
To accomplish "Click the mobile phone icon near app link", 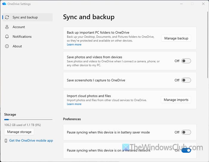I will coord(6,141).
